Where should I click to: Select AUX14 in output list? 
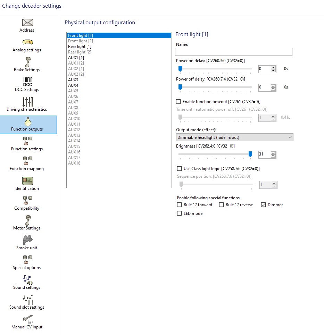[119, 141]
